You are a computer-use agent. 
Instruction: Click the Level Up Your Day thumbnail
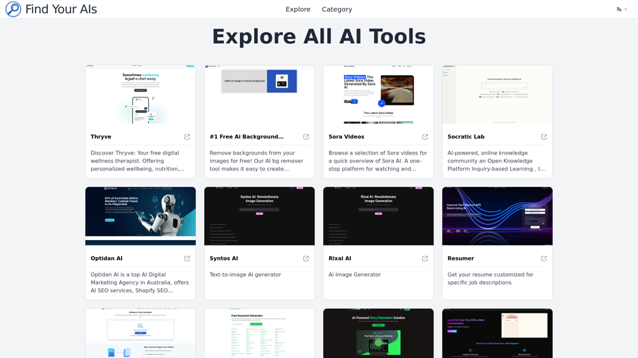pyautogui.click(x=497, y=333)
